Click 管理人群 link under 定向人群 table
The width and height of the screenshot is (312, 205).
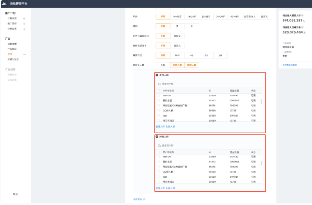click(x=160, y=127)
